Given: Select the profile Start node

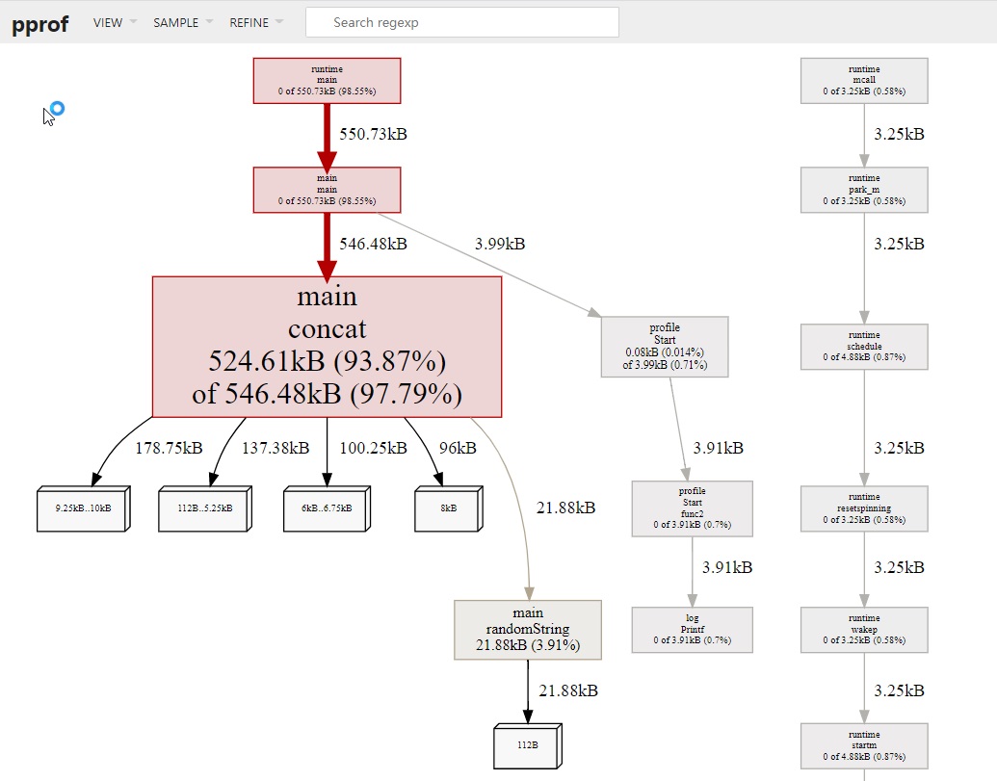Looking at the screenshot, I should point(665,347).
